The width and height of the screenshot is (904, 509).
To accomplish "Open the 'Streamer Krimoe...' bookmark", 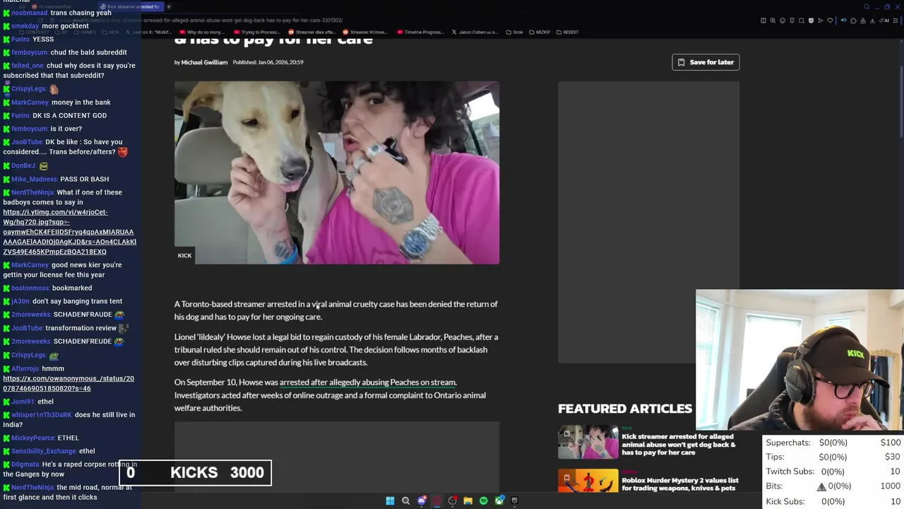I will (x=366, y=32).
